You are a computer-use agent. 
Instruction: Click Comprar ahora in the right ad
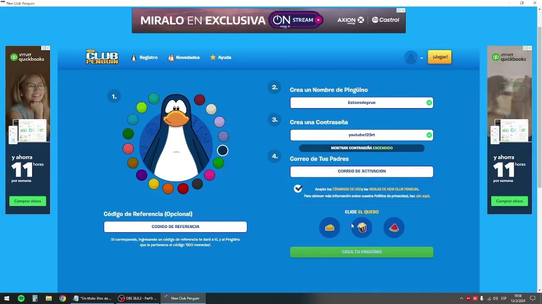point(509,201)
